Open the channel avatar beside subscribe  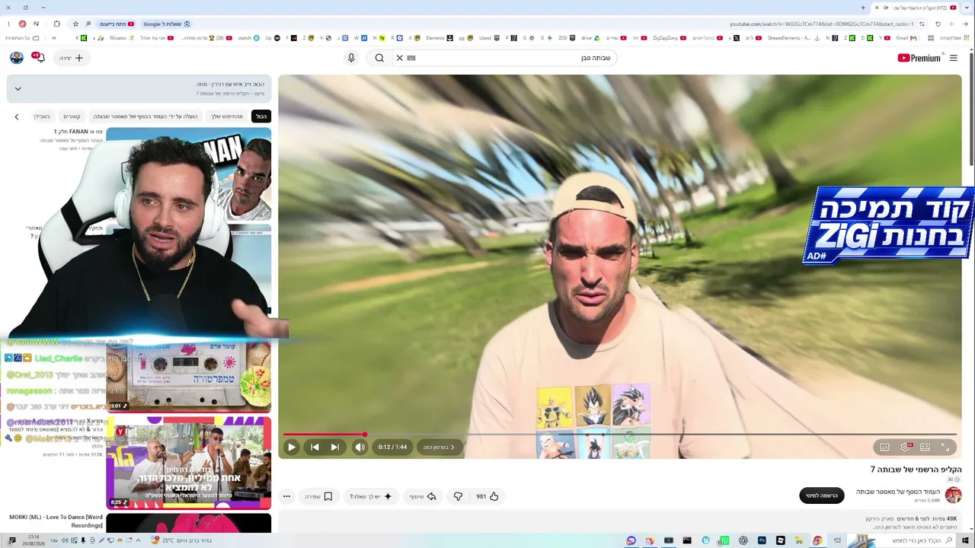click(x=953, y=495)
